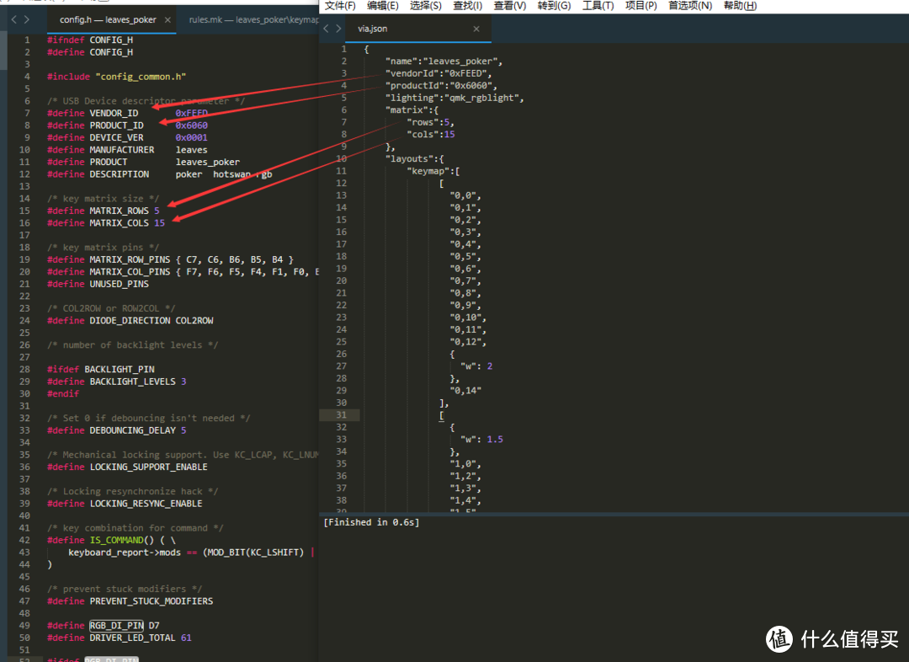Click line number 31 in via.json gutter

tap(341, 415)
